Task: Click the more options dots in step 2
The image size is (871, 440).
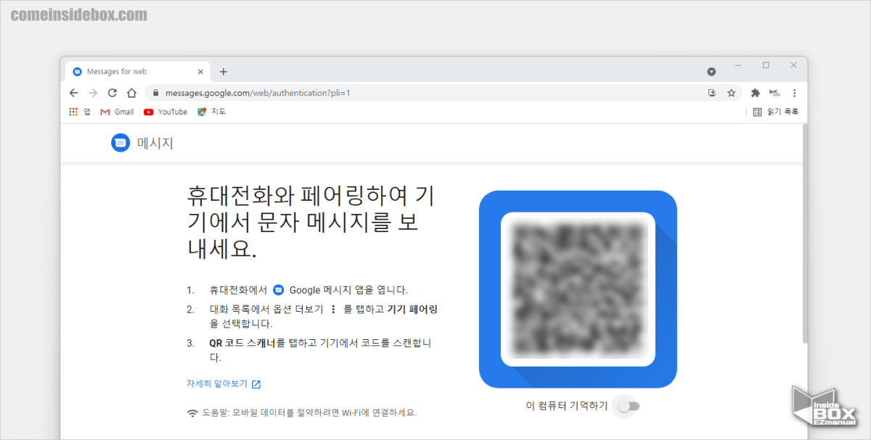Action: pyautogui.click(x=333, y=310)
